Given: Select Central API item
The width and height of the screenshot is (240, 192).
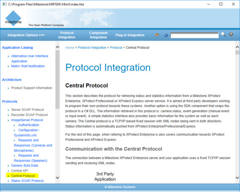Looking at the screenshot, I should pyautogui.click(x=19, y=171).
